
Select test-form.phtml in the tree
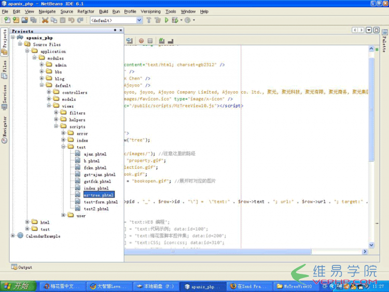101,202
